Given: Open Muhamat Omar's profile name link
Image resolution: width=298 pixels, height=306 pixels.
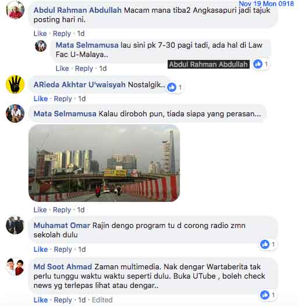Looking at the screenshot, I should (x=62, y=225).
